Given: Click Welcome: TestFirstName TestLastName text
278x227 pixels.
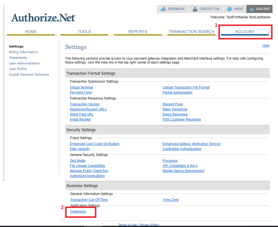Looking at the screenshot, I should click(x=240, y=17).
